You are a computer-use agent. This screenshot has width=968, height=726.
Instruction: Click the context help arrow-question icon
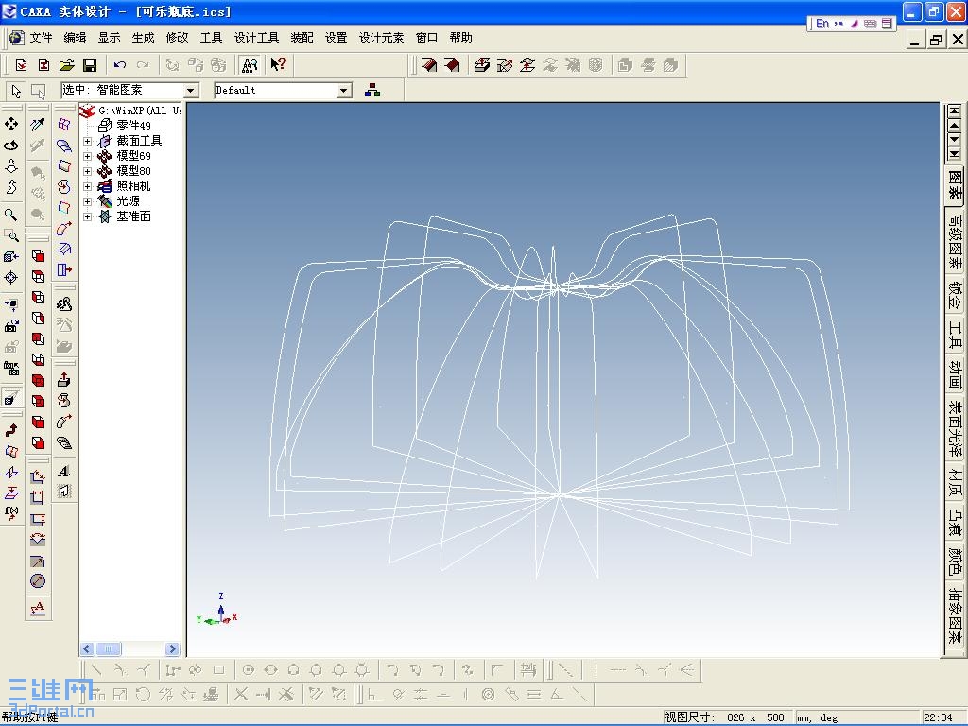279,64
